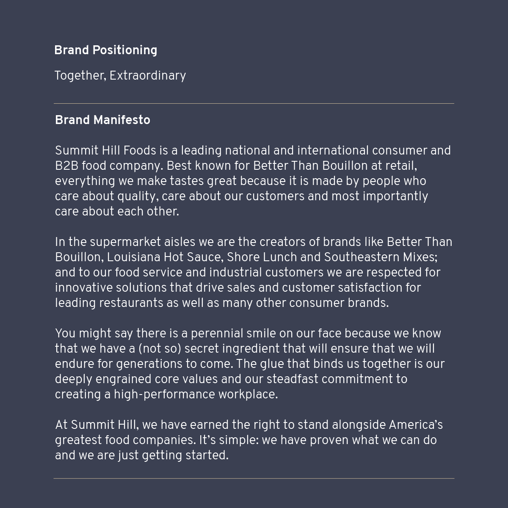Click the Brand Positioning heading
This screenshot has width=508, height=508.
click(105, 50)
